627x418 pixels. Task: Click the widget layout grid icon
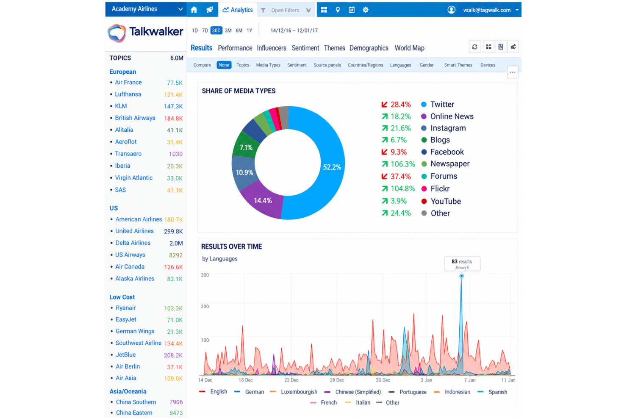488,47
